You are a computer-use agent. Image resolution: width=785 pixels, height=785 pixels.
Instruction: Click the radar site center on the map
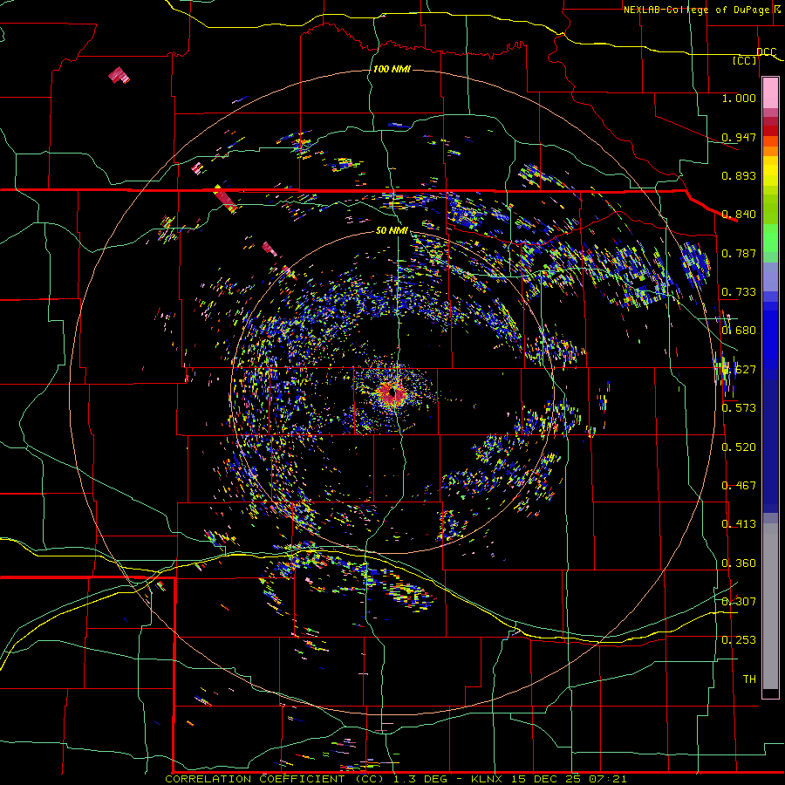(394, 394)
